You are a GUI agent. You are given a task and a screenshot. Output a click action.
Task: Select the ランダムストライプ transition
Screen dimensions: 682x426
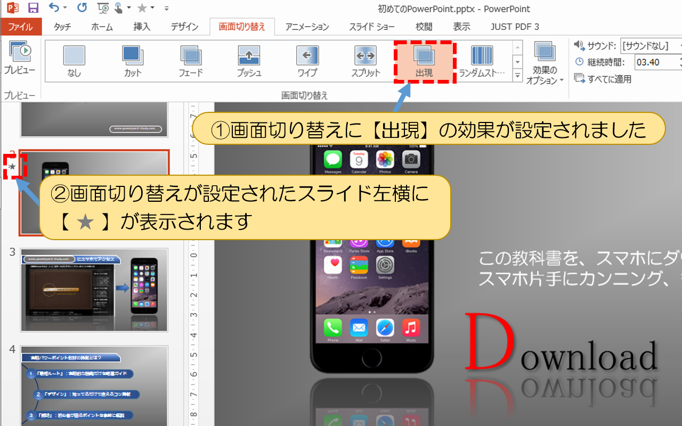pos(482,61)
